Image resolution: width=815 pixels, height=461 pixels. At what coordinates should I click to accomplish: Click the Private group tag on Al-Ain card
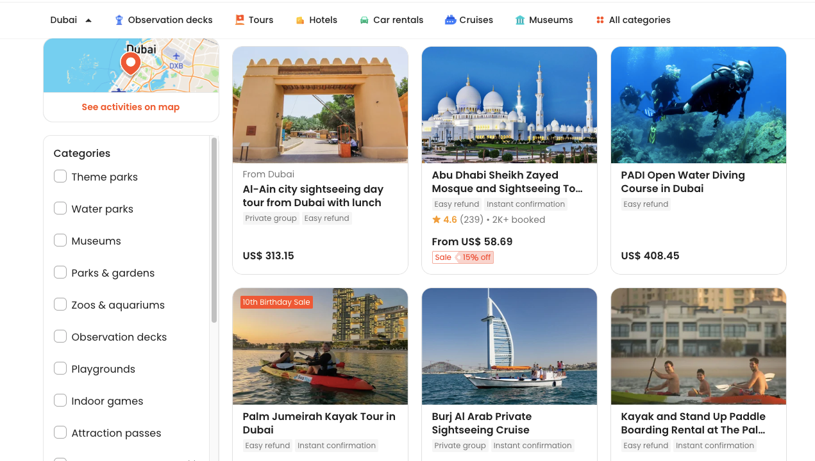pyautogui.click(x=271, y=218)
